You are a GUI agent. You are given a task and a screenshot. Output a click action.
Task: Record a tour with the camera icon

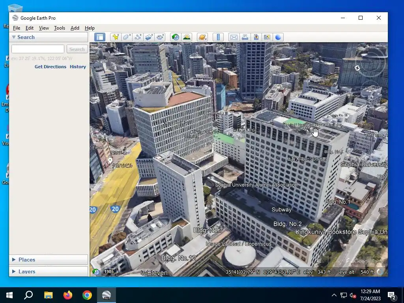tap(160, 37)
